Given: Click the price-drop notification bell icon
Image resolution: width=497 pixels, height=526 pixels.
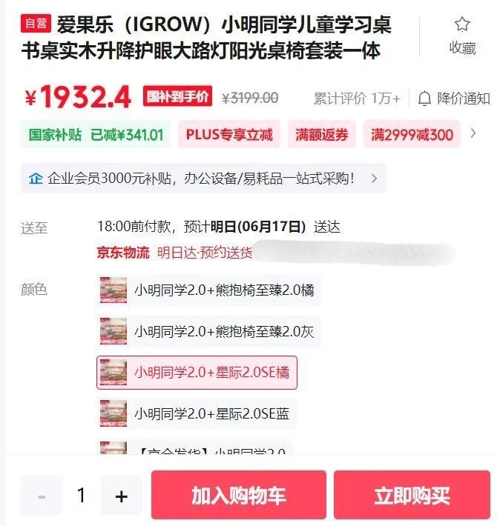Looking at the screenshot, I should coord(424,99).
